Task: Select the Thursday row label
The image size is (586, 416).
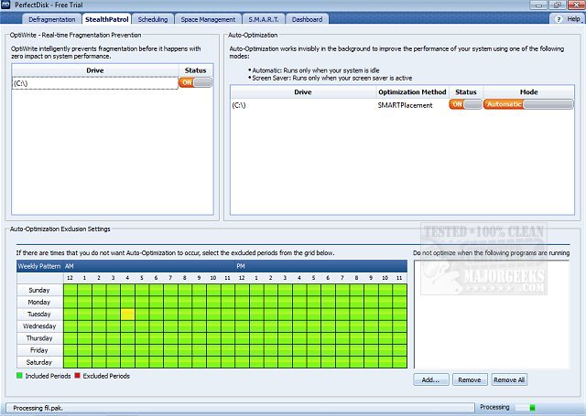Action: click(x=39, y=338)
